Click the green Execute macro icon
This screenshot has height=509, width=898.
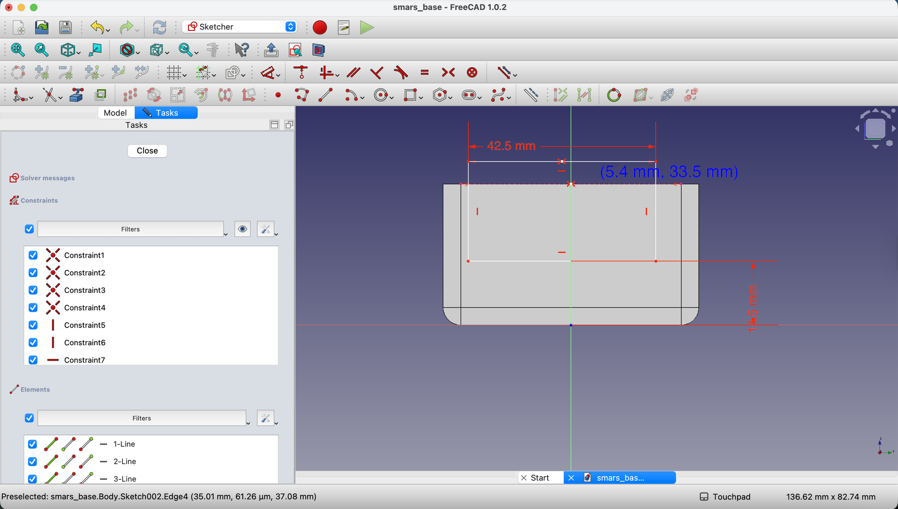367,27
